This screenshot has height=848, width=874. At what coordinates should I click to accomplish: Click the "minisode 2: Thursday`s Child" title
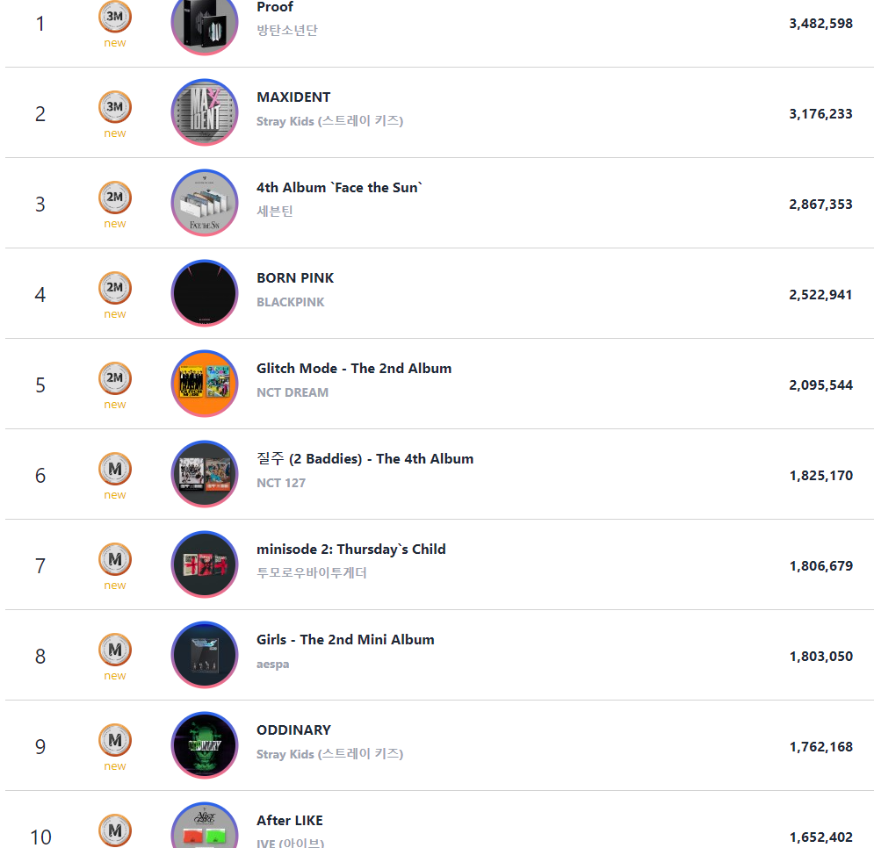click(x=350, y=549)
